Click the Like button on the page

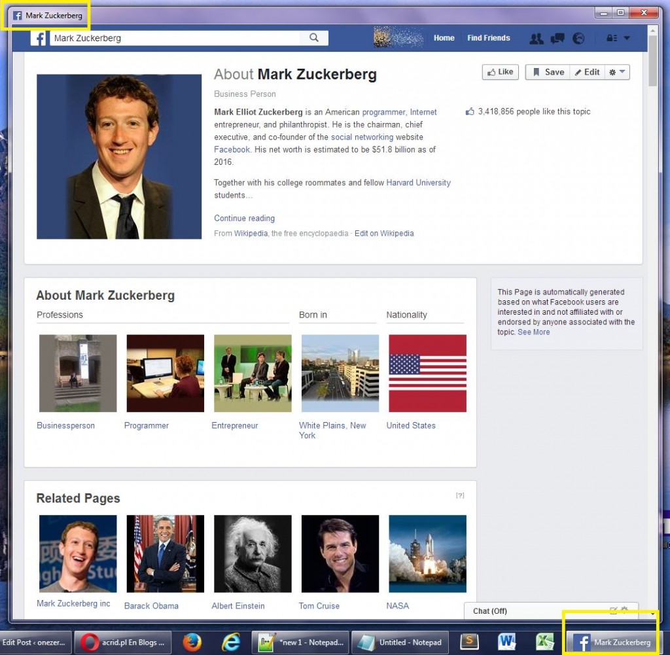pyautogui.click(x=501, y=72)
